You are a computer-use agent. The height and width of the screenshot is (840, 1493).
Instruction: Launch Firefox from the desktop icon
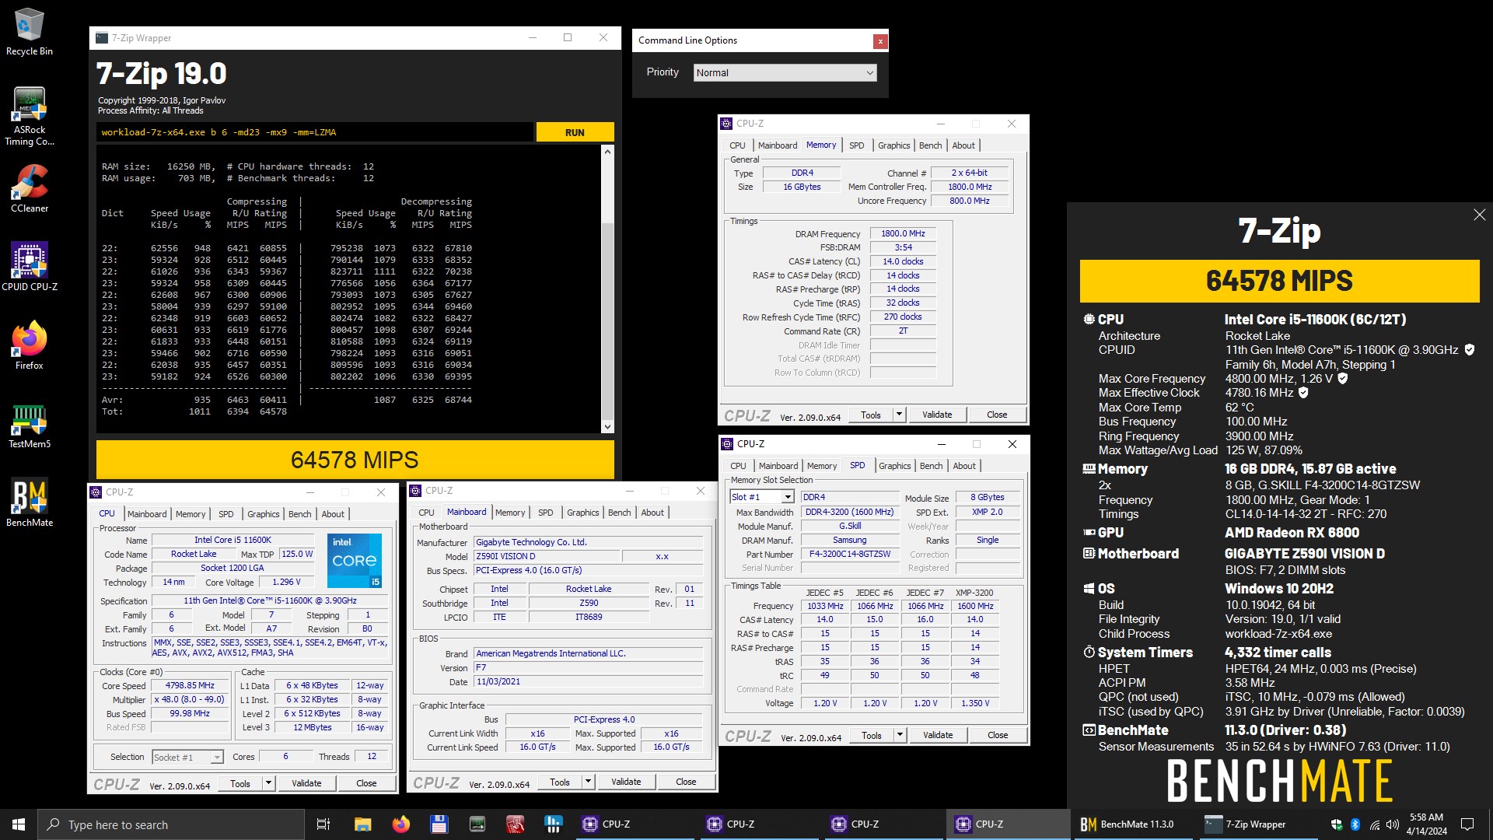tap(30, 345)
